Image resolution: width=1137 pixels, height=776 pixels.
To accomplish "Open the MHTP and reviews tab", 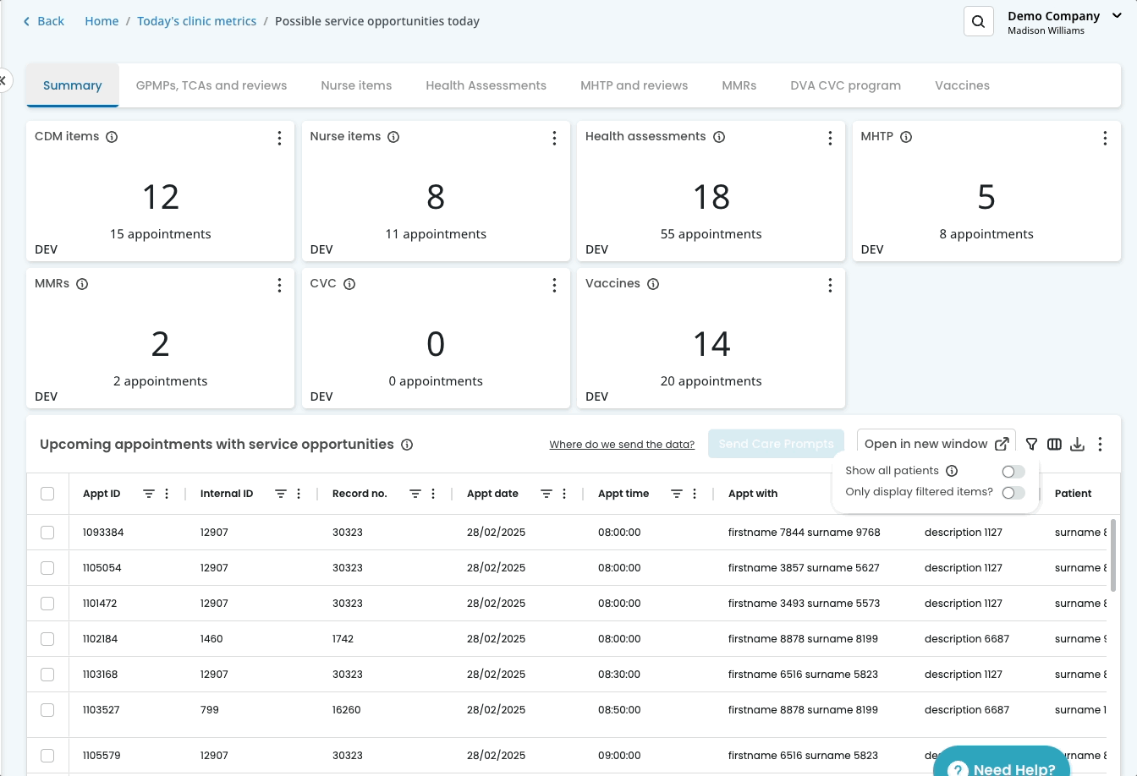I will [634, 85].
